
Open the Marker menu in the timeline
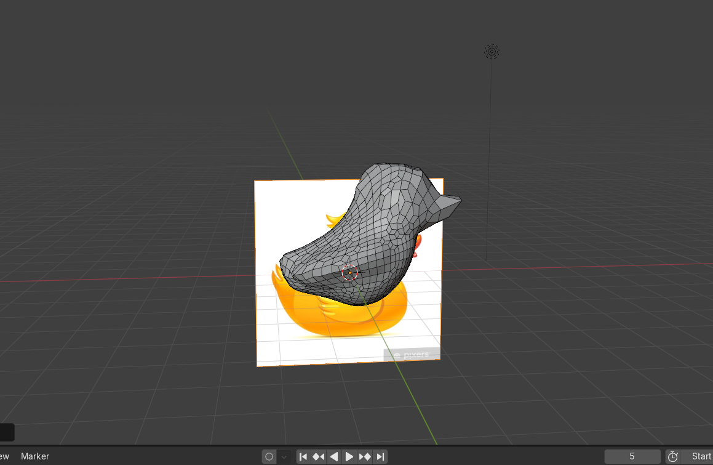point(35,456)
